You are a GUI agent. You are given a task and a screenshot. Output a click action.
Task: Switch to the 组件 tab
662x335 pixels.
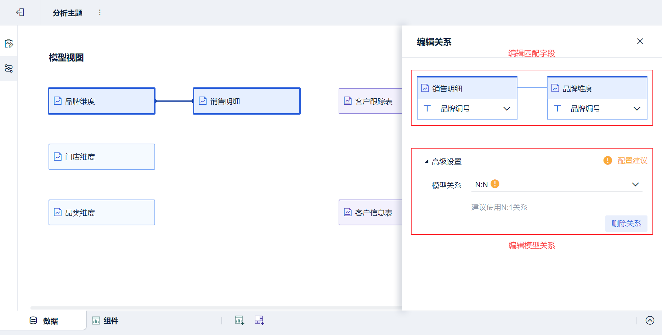pyautogui.click(x=106, y=321)
